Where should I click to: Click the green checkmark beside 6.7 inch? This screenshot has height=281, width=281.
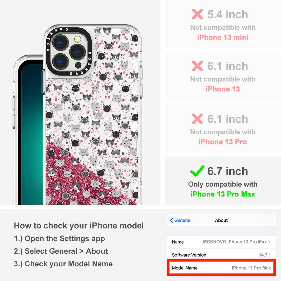pyautogui.click(x=197, y=171)
